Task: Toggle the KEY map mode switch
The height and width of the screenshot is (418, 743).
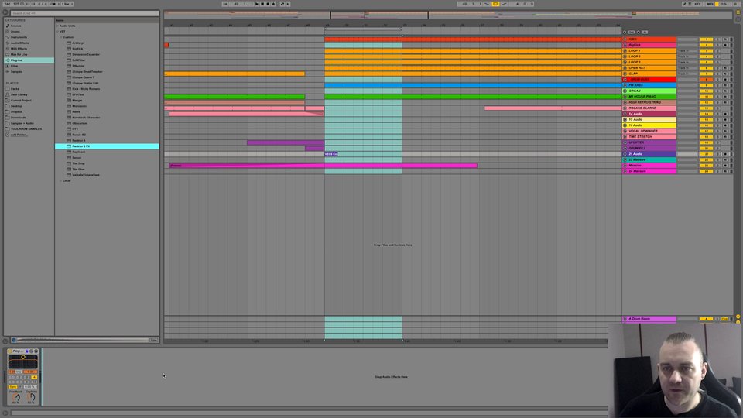Action: [x=697, y=4]
